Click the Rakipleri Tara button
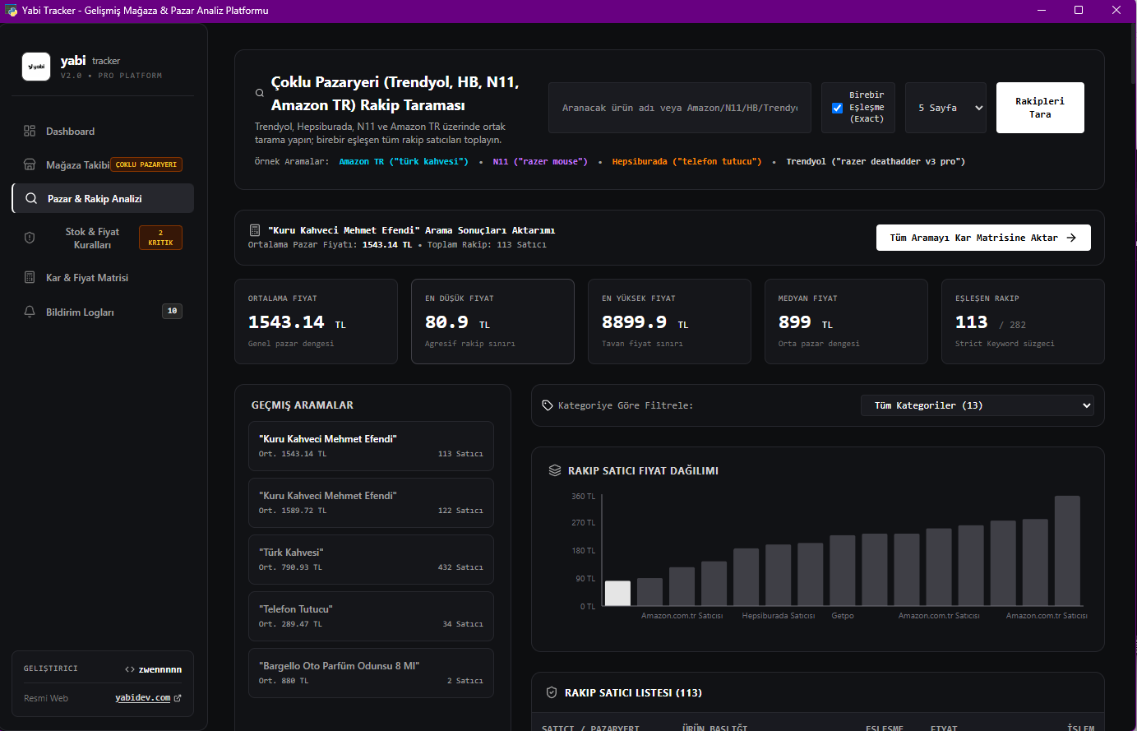This screenshot has height=731, width=1137. [1040, 108]
